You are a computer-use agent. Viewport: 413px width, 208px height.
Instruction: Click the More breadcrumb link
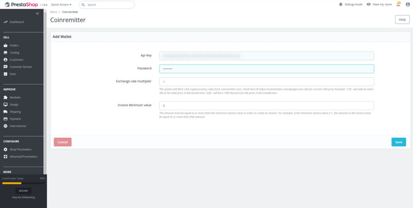point(54,12)
